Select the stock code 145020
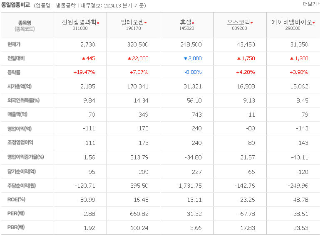The image size is (323, 235). coord(186,28)
